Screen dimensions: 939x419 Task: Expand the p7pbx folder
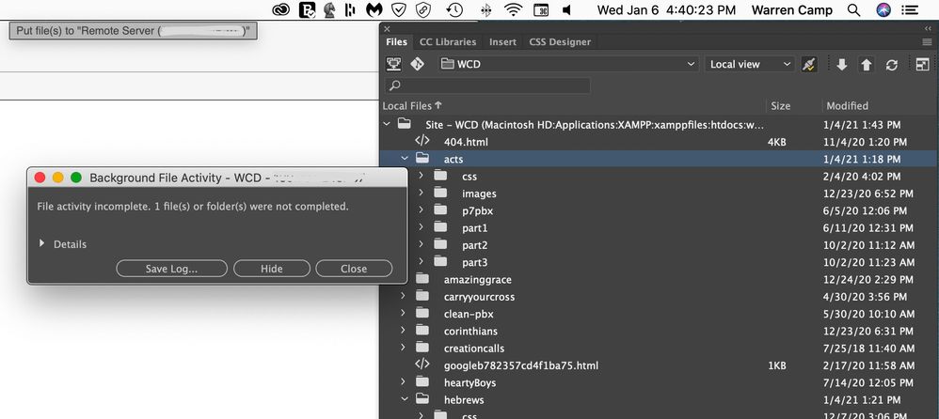421,210
